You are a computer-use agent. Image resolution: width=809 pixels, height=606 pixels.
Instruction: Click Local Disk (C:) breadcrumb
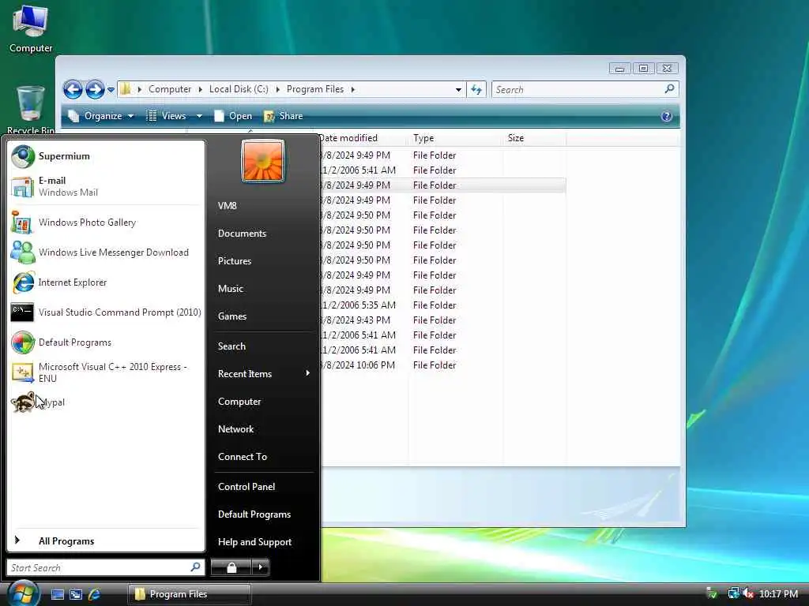click(239, 89)
